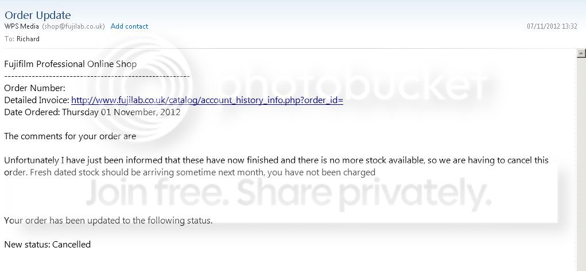Click the To: label in header

[x=9, y=39]
